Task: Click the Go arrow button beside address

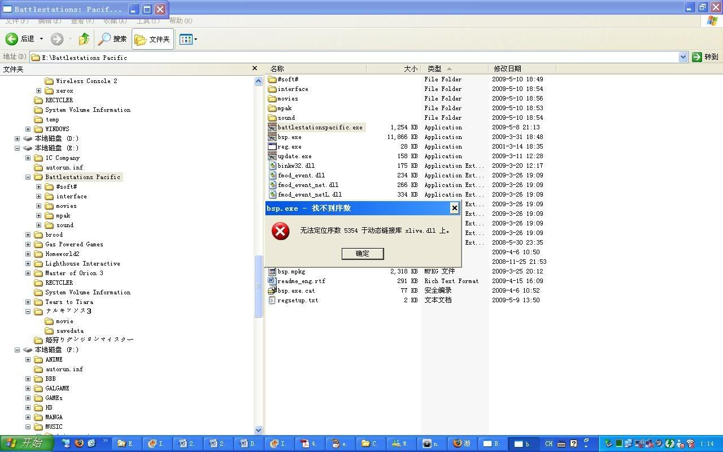Action: (x=697, y=57)
